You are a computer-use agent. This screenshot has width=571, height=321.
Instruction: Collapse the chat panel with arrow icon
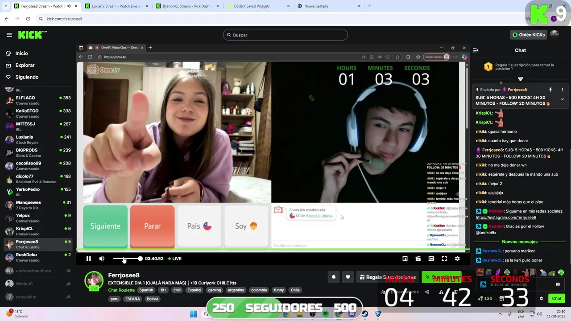point(476,50)
